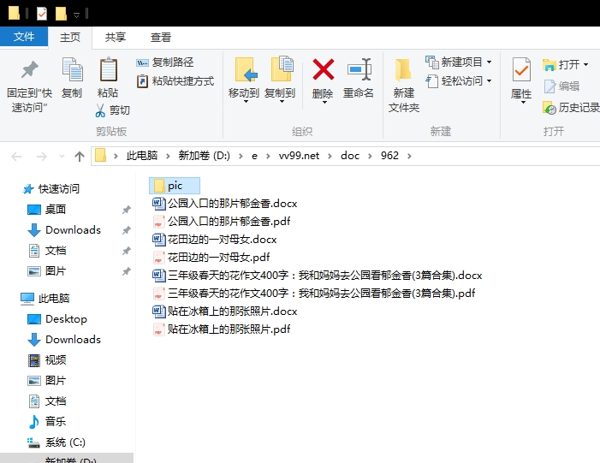Open the Properties (属性) dropdown arrow
Screen dimensions: 600x463
tap(523, 103)
